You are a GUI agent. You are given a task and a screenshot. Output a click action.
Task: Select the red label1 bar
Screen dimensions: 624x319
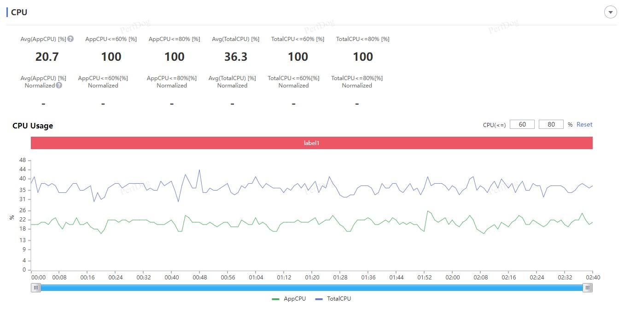coord(312,143)
